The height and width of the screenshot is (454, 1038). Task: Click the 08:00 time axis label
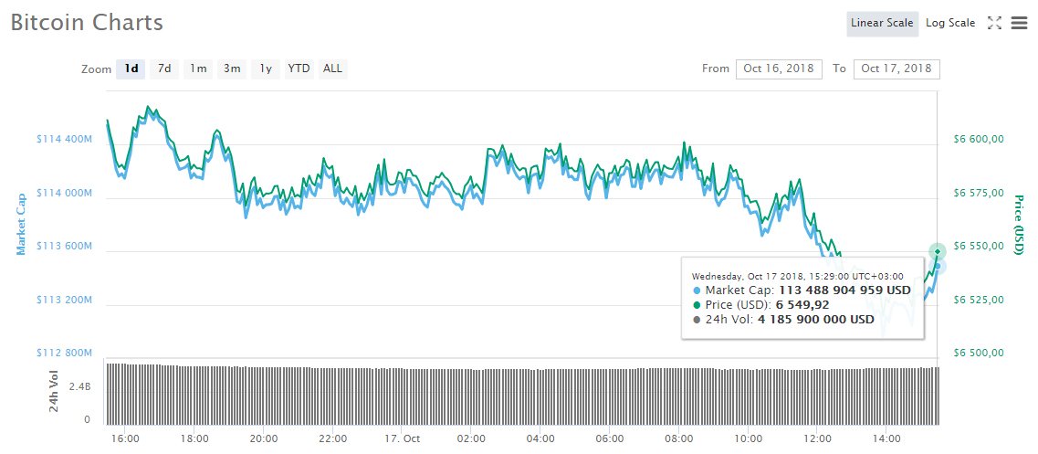(x=679, y=438)
